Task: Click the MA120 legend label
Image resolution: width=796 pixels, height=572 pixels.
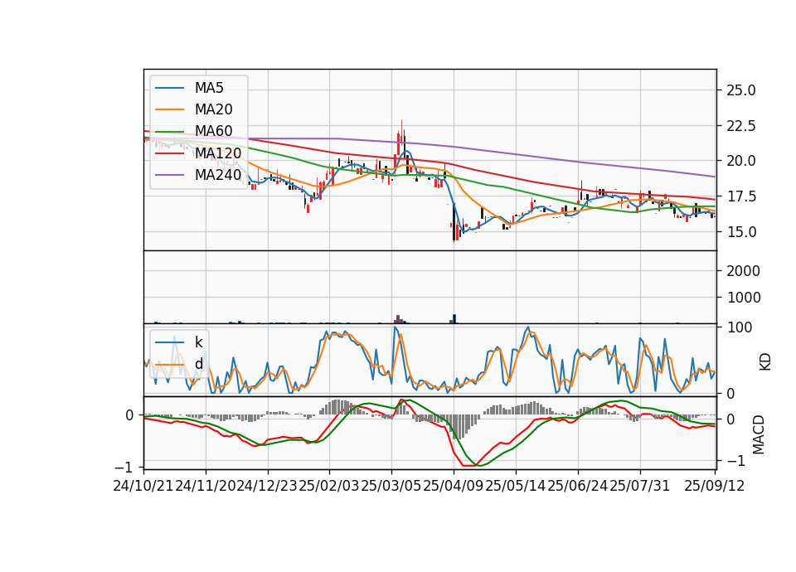Action: coord(218,153)
